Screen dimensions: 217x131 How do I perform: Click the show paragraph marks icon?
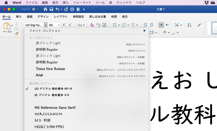[199, 25]
